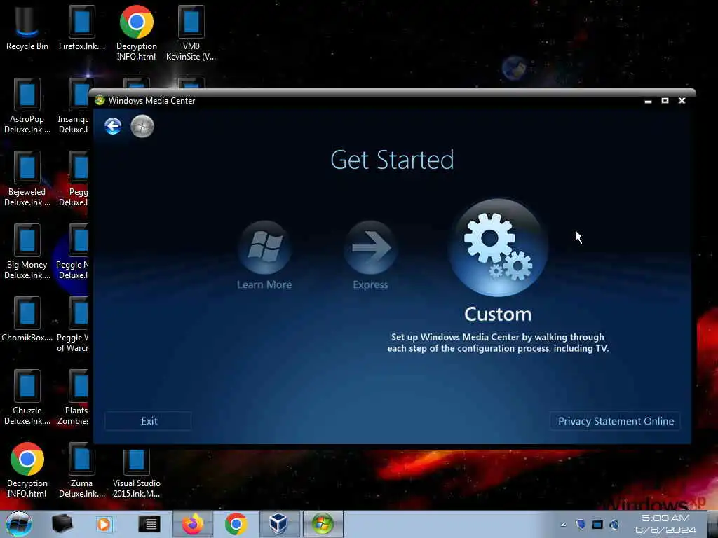
Task: Show hidden tray icons arrow
Action: [x=563, y=525]
